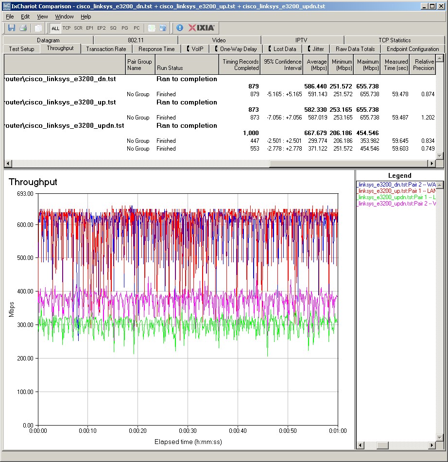Switch to the Jitter tab
The width and height of the screenshot is (448, 462).
pyautogui.click(x=316, y=49)
